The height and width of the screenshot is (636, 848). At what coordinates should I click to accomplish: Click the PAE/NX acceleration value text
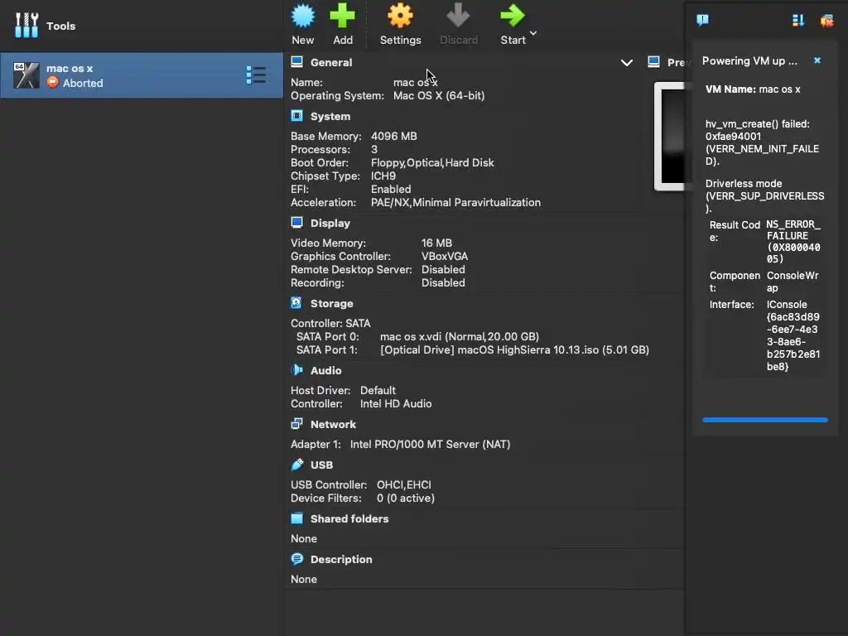(455, 203)
